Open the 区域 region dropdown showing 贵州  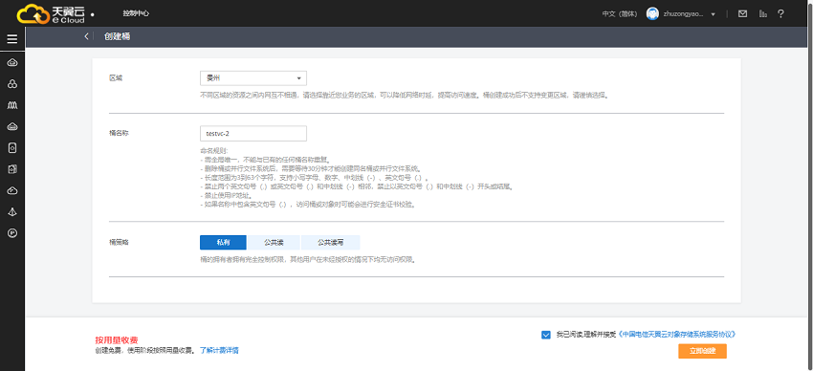(x=253, y=78)
